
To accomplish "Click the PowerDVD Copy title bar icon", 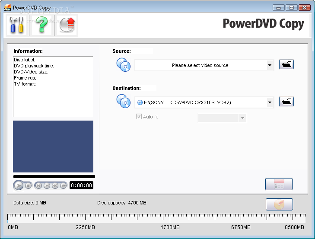I will click(8, 8).
